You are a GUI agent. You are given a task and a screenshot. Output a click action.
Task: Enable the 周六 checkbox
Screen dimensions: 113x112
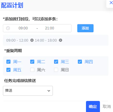point(32,70)
